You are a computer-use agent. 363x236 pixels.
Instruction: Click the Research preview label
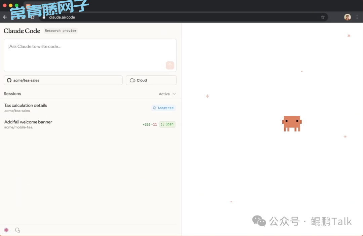[x=61, y=31]
